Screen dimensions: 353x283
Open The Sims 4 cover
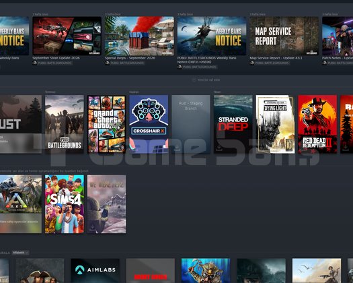(x=65, y=204)
